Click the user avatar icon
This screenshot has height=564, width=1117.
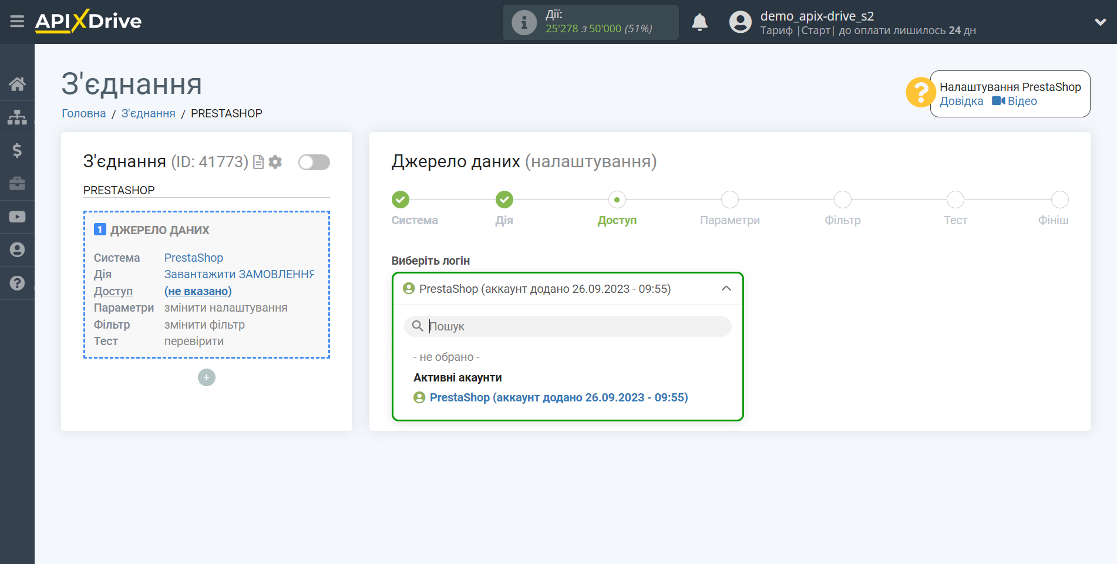point(740,22)
